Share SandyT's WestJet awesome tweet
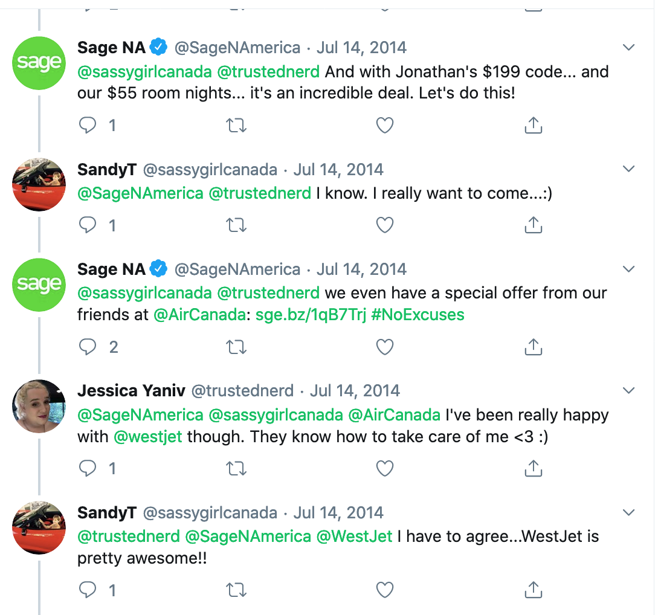661x615 pixels. [534, 590]
